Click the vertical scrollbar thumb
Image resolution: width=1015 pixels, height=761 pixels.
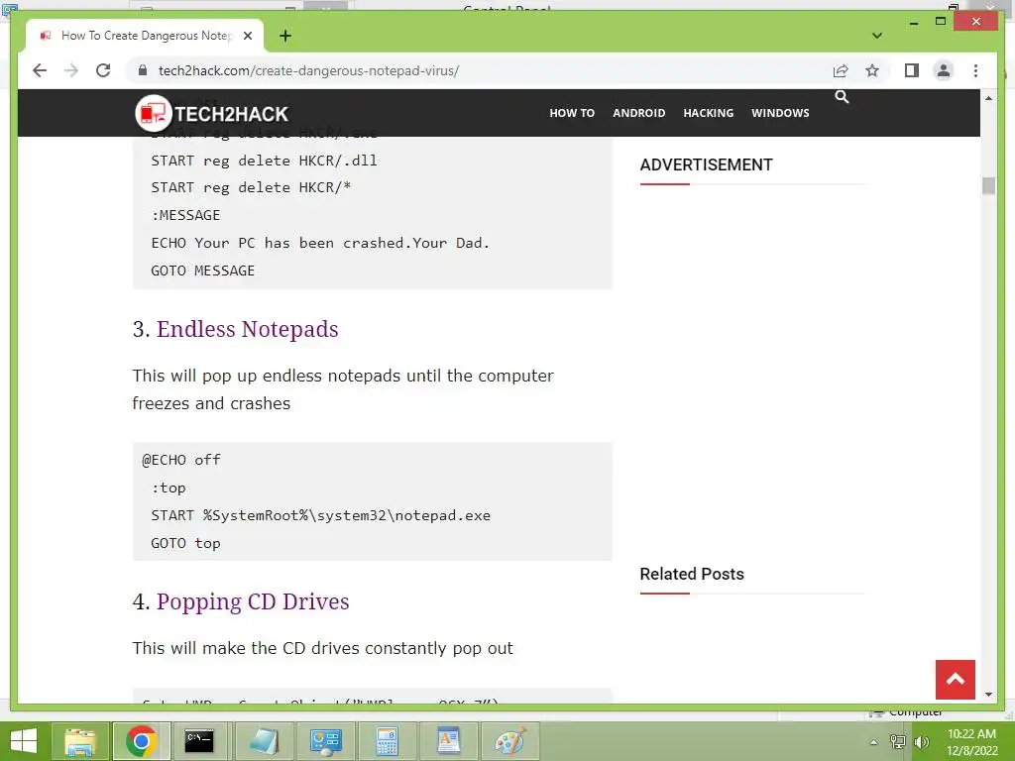[988, 185]
